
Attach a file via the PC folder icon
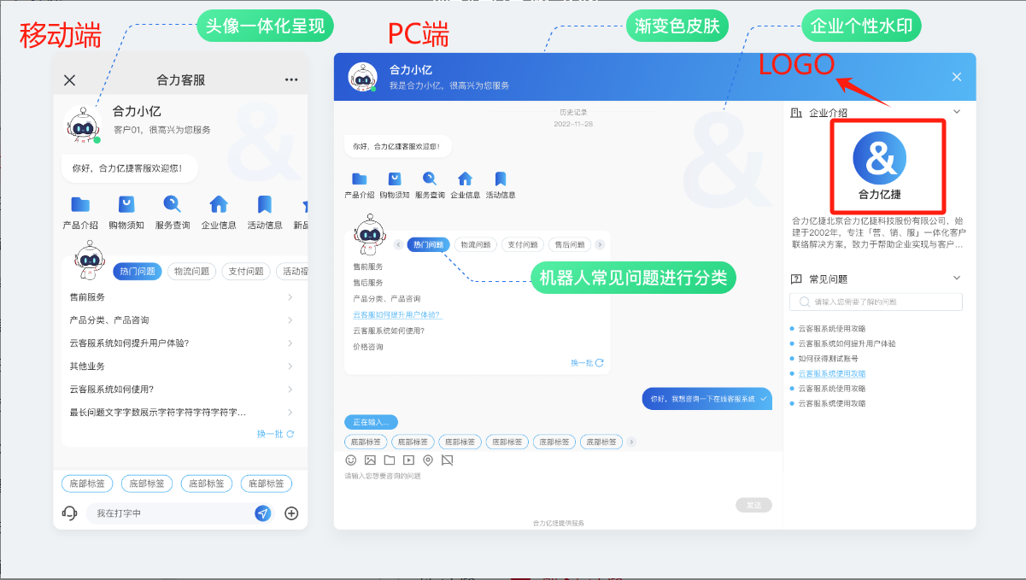pyautogui.click(x=390, y=460)
